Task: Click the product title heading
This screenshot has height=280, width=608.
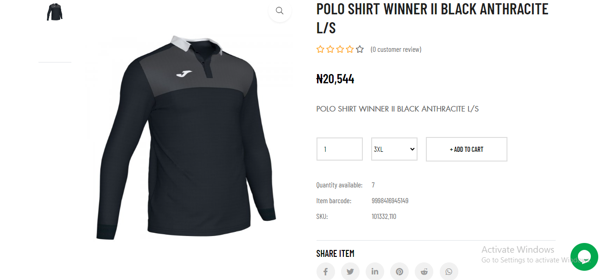Action: (x=432, y=18)
